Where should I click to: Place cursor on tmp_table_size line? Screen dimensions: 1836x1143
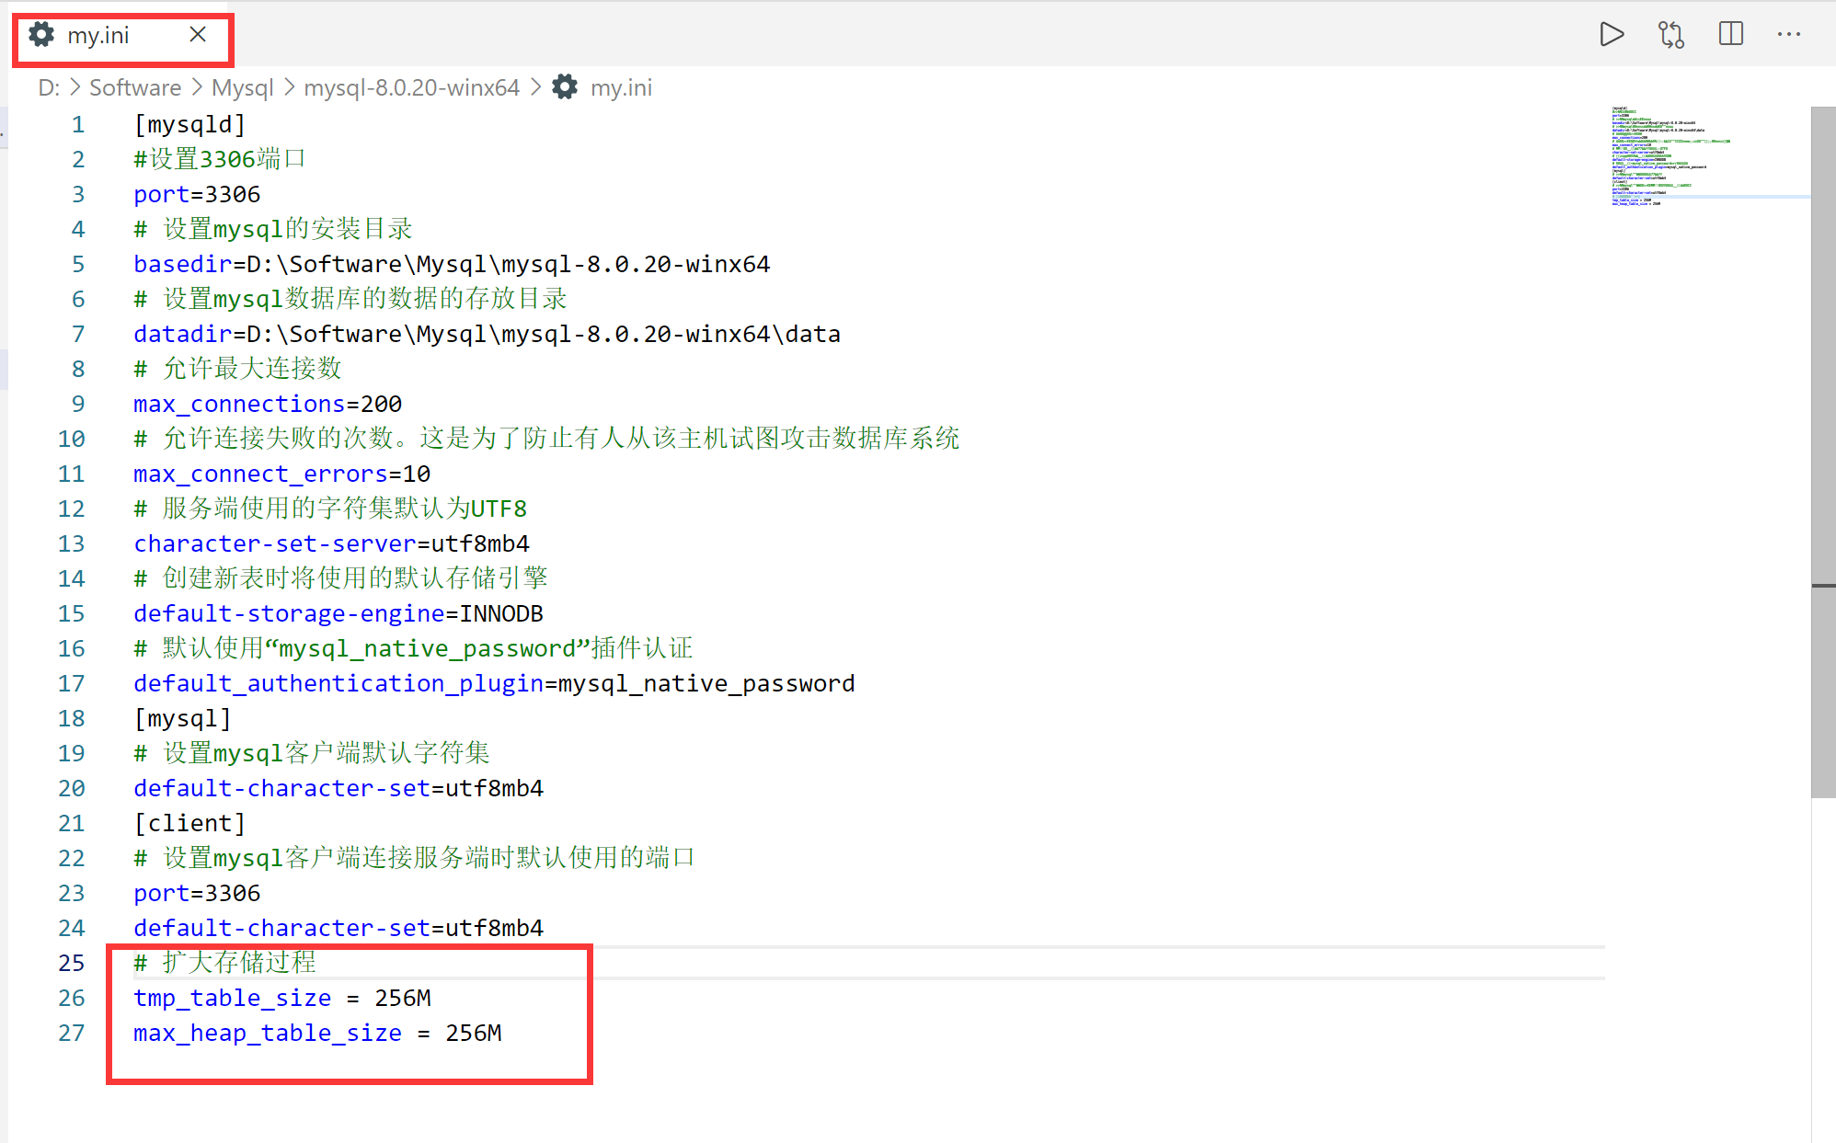[281, 998]
